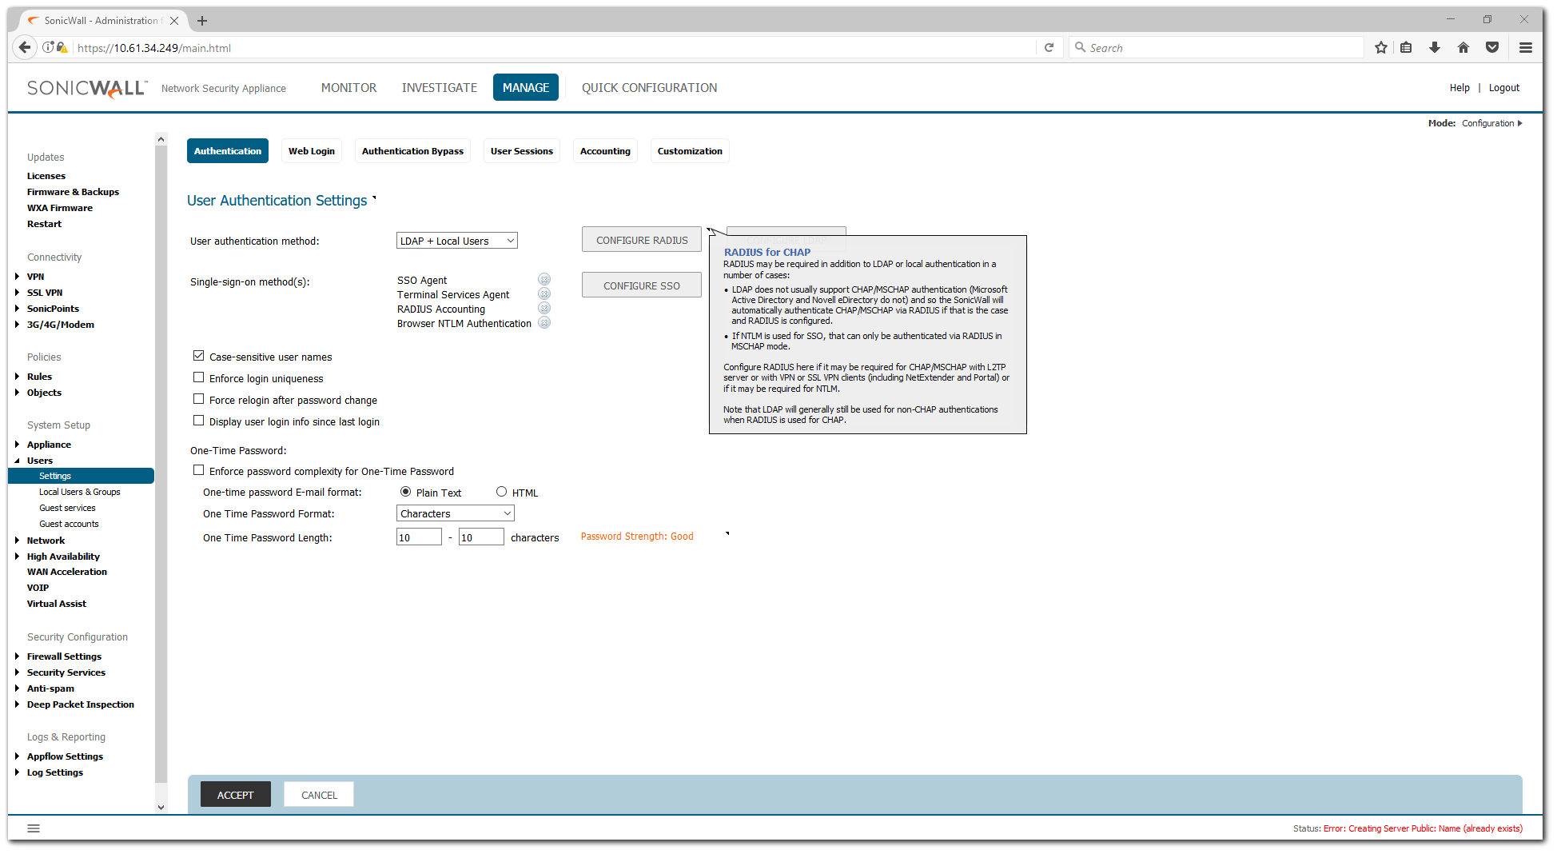Open the Authentication Bypass tab
Image resolution: width=1557 pixels, height=854 pixels.
point(412,151)
